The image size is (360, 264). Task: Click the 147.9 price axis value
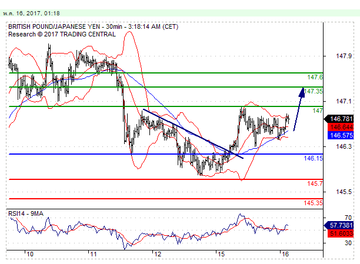coord(344,56)
